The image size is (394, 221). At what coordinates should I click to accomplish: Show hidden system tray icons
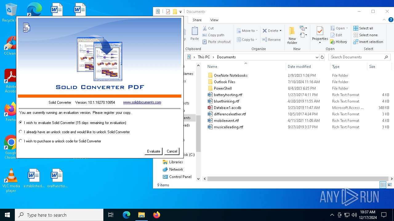tap(332, 215)
